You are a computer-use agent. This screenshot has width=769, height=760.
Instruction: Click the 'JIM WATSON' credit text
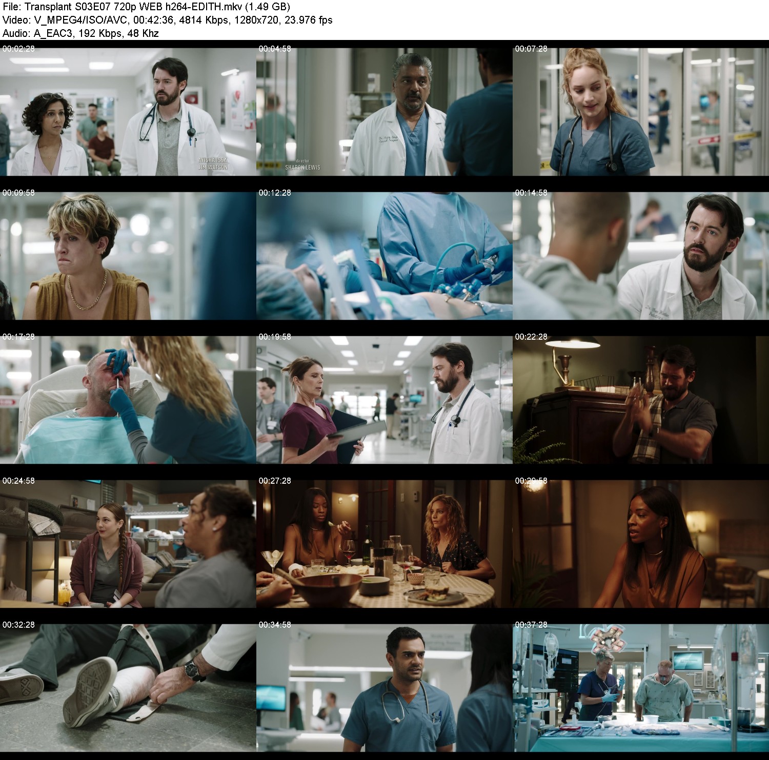[213, 168]
